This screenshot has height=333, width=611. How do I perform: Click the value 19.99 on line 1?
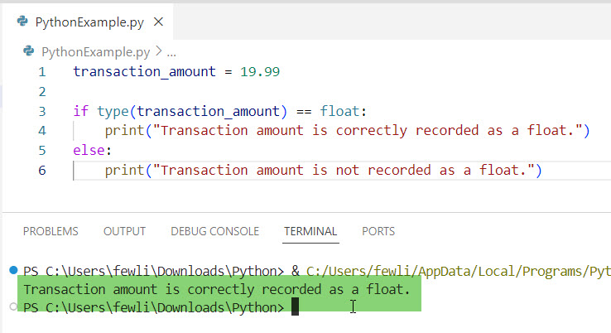pos(260,72)
